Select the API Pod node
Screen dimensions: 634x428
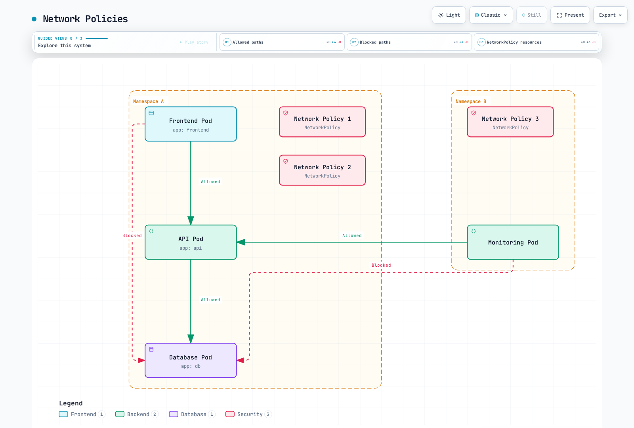click(x=191, y=242)
